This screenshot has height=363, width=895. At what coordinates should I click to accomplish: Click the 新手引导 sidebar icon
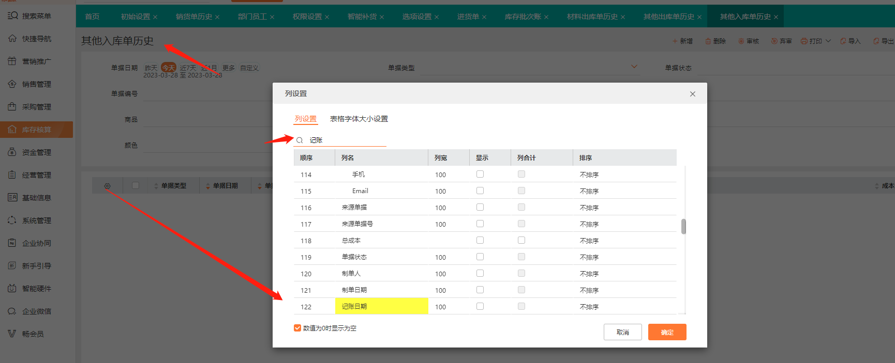[12, 266]
